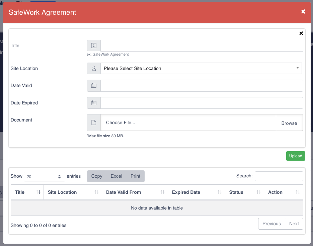Click the green Upload button

(x=296, y=156)
